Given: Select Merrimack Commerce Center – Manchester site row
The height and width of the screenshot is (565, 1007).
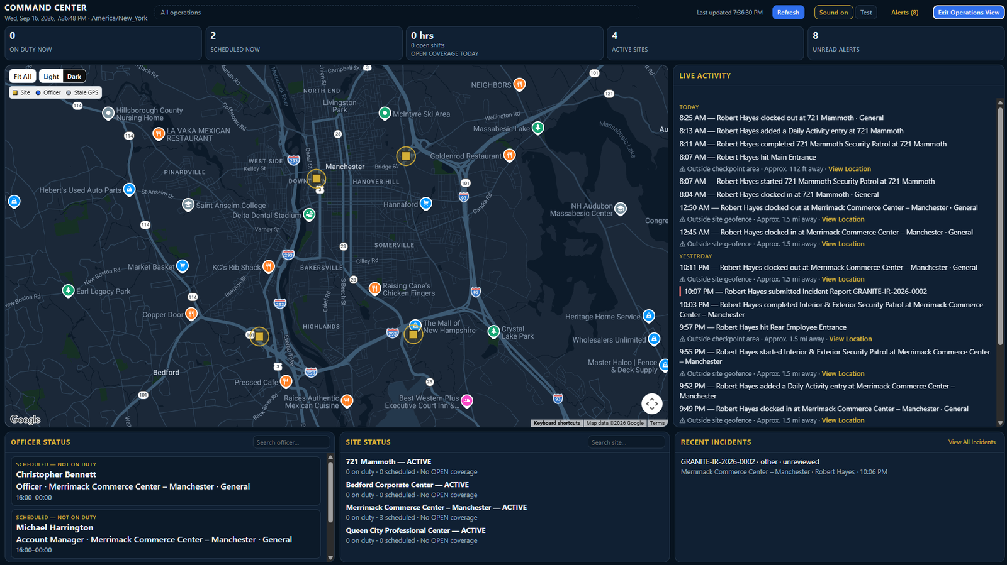Looking at the screenshot, I should [503, 512].
